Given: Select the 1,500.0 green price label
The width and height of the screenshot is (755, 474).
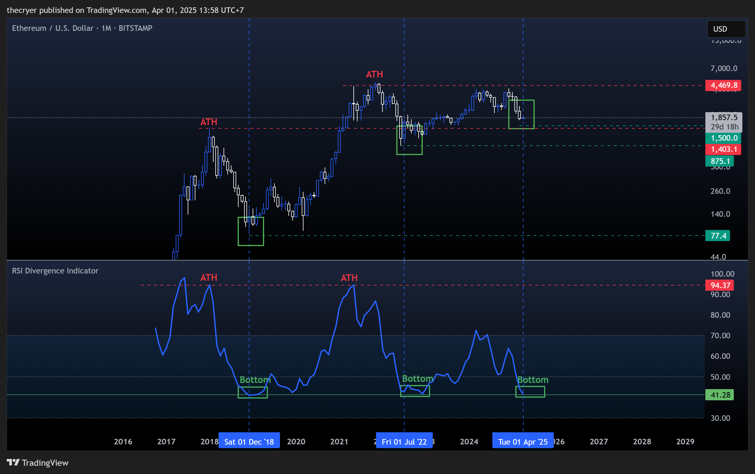Looking at the screenshot, I should point(723,138).
